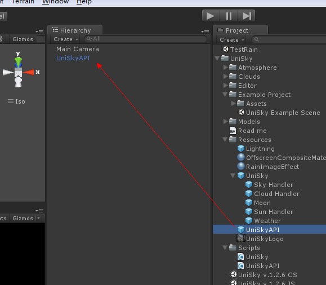Select the Models folder label

tap(249, 122)
